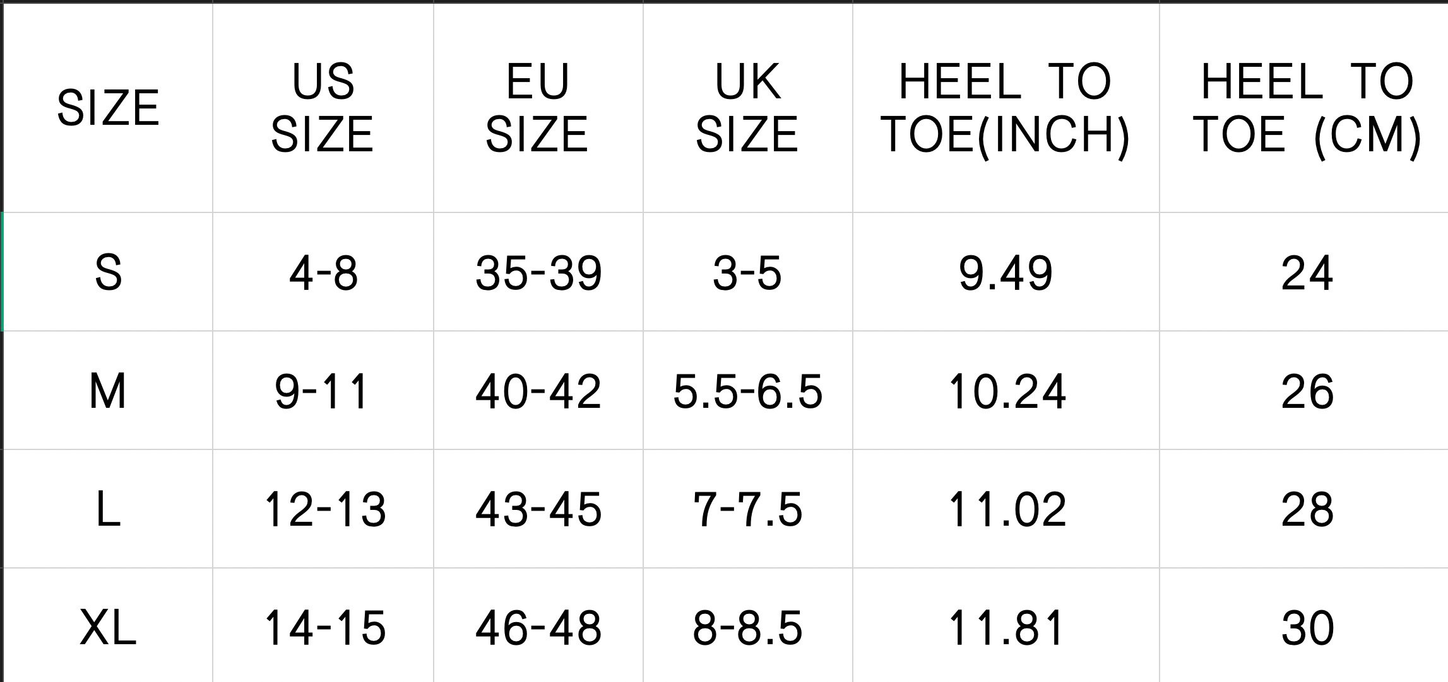The width and height of the screenshot is (1448, 682).
Task: Select the US SIZE header cell
Action: pyautogui.click(x=323, y=107)
